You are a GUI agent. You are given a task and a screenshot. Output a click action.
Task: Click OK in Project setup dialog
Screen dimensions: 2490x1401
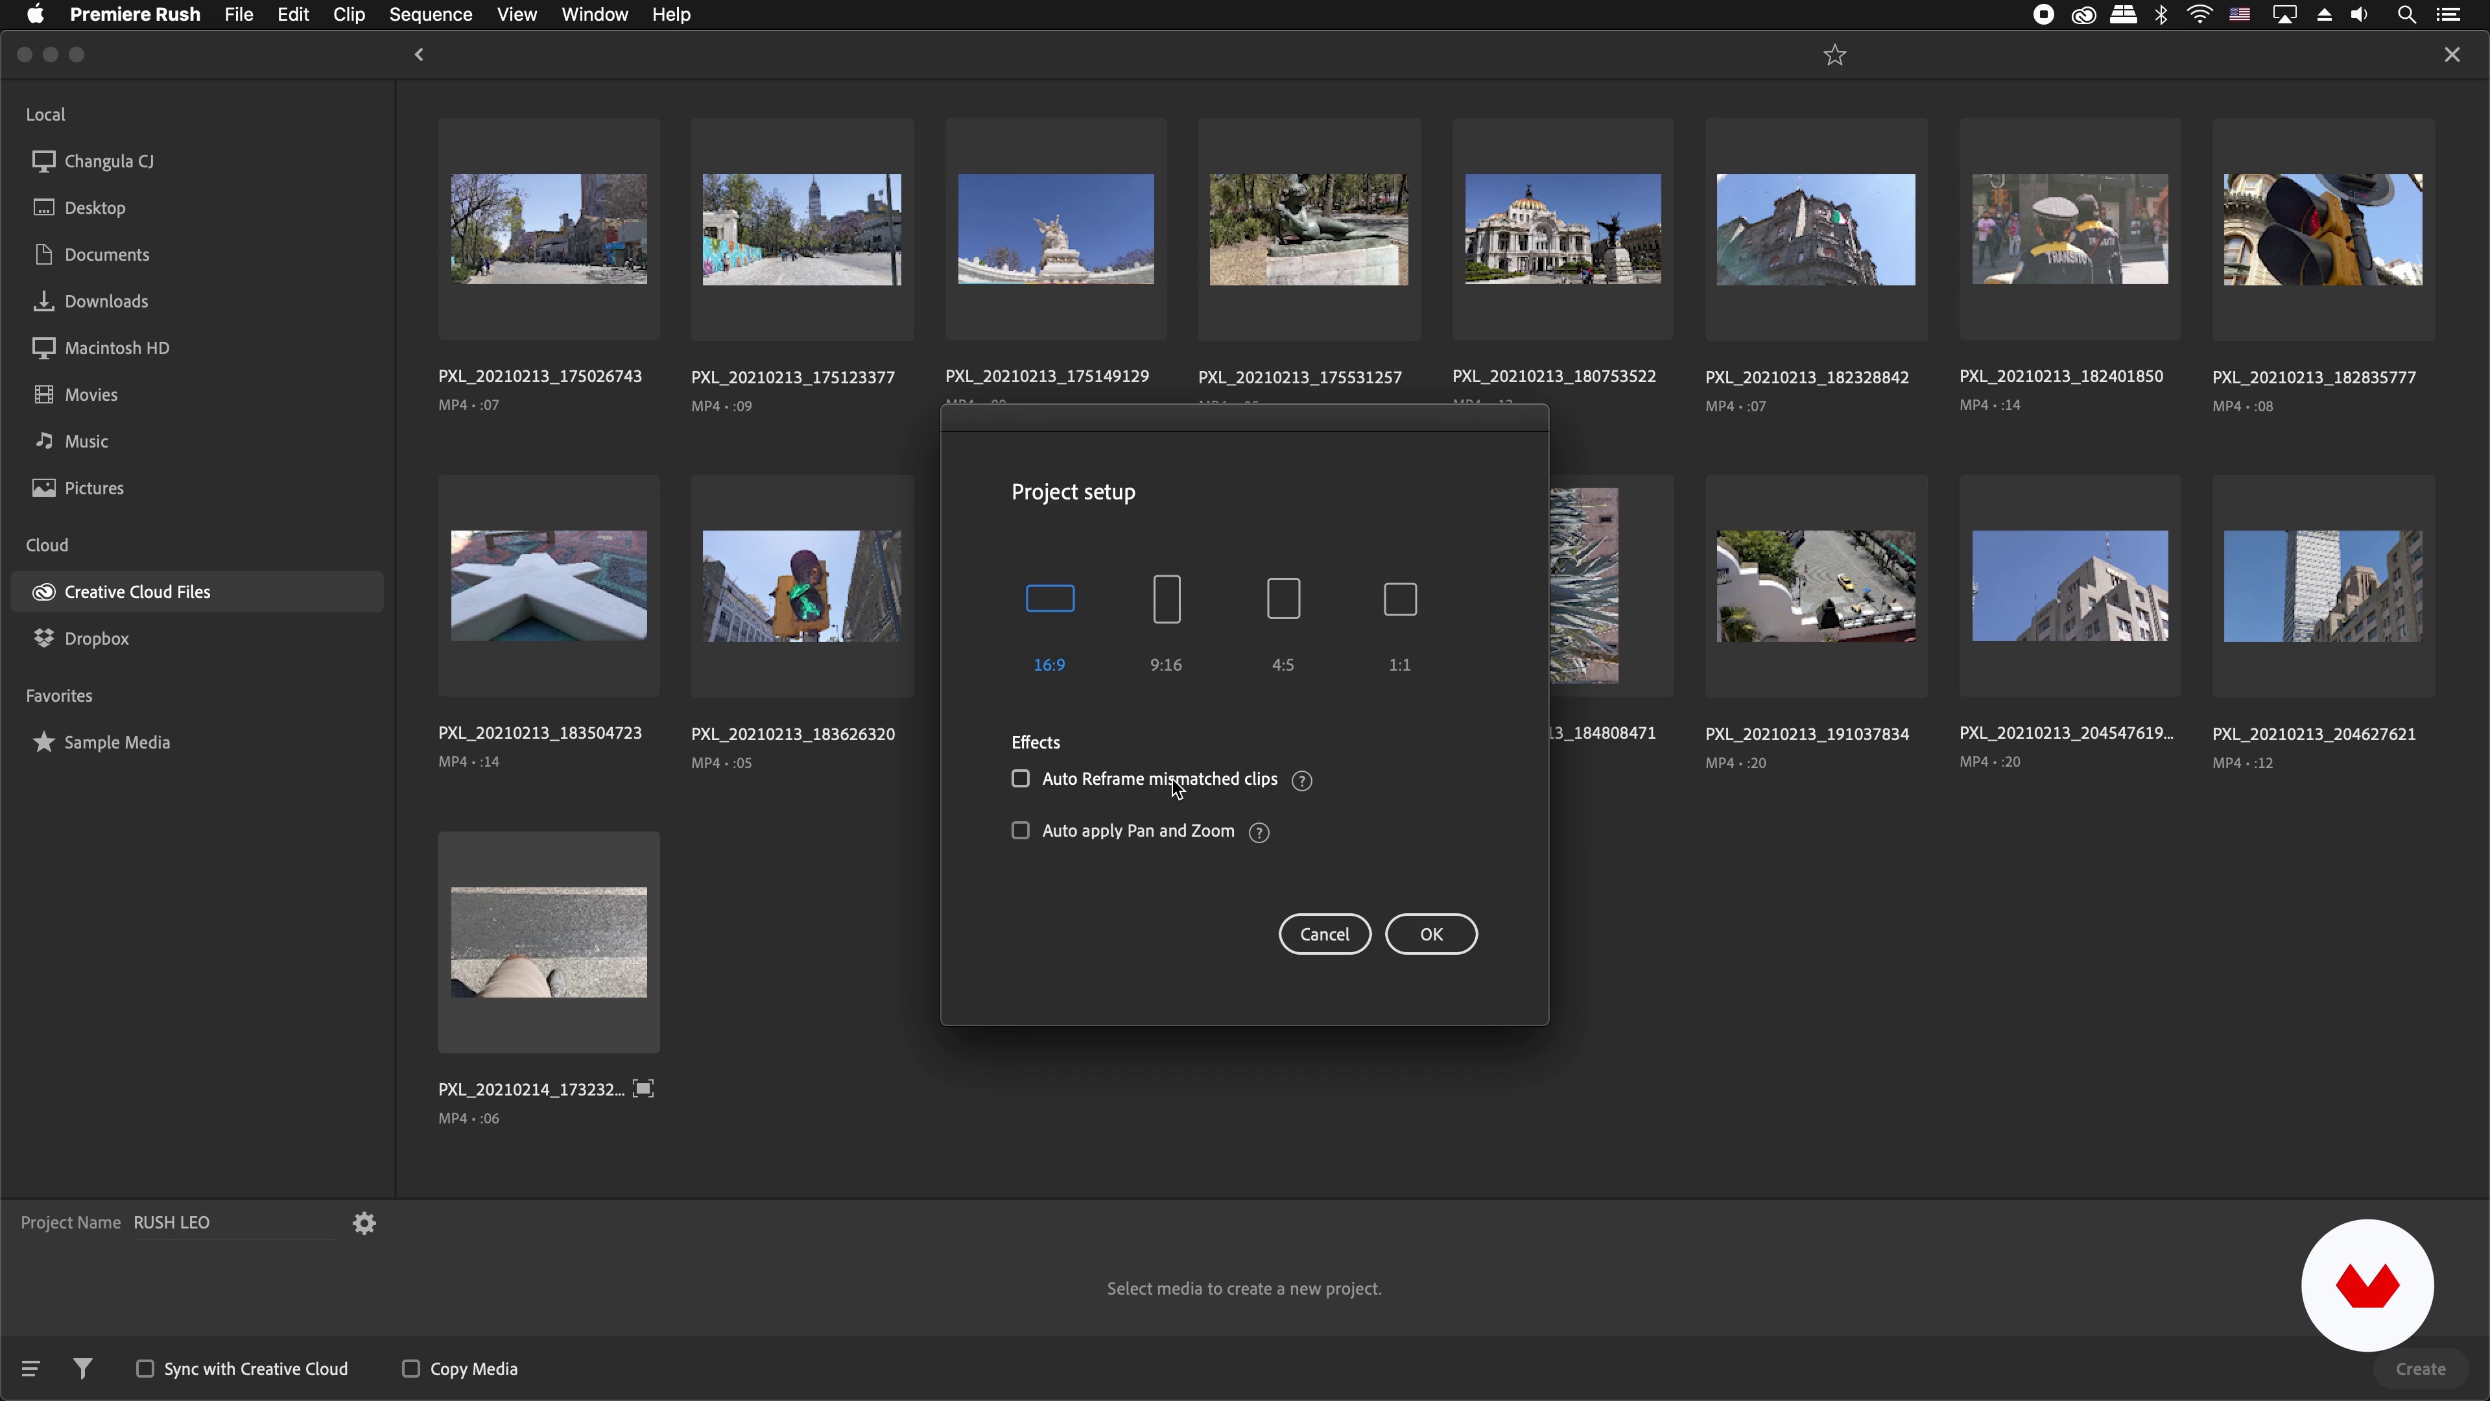click(1432, 934)
